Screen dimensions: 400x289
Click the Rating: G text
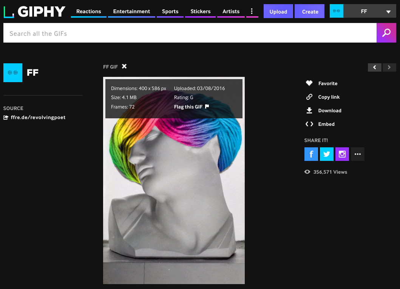[184, 98]
